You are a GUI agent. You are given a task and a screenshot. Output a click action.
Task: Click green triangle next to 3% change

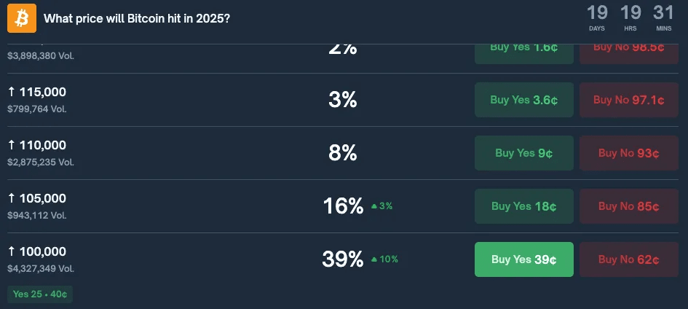click(x=374, y=206)
